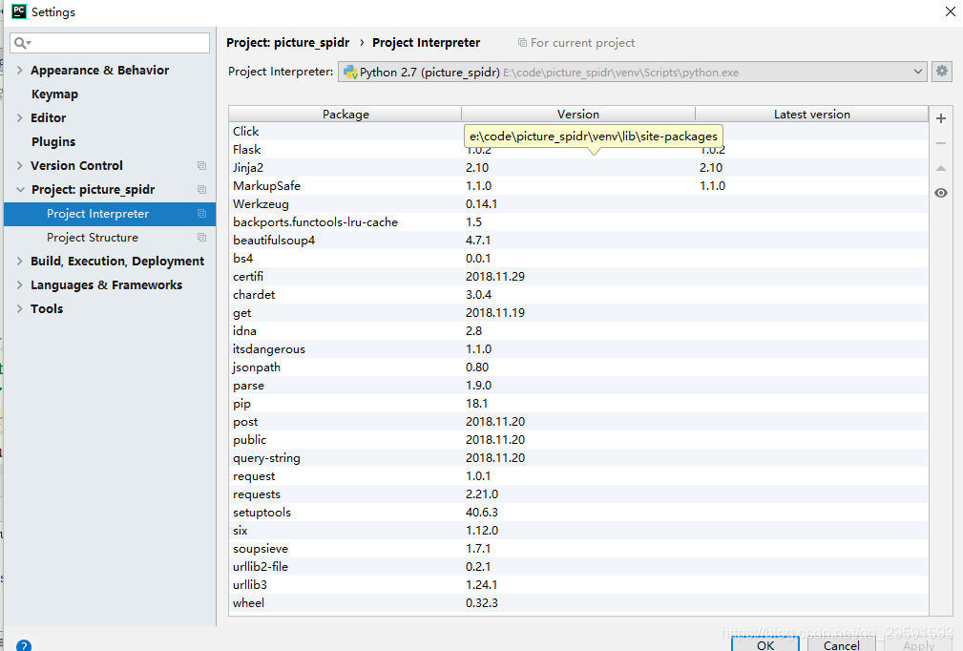Click into the settings search field
The height and width of the screenshot is (651, 963).
tap(110, 43)
